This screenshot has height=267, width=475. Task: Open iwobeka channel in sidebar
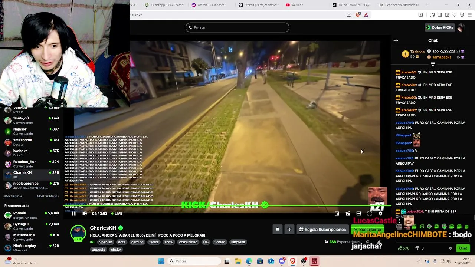click(x=32, y=153)
